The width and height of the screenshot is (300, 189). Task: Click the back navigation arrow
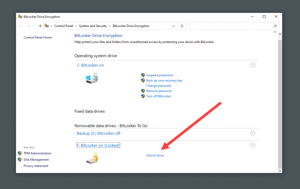(21, 26)
